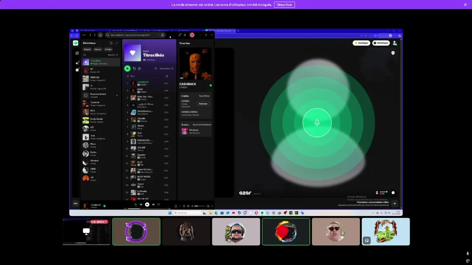Open the Spotify miniplayer icon
Viewport: 472px width, 265px height.
(208, 206)
